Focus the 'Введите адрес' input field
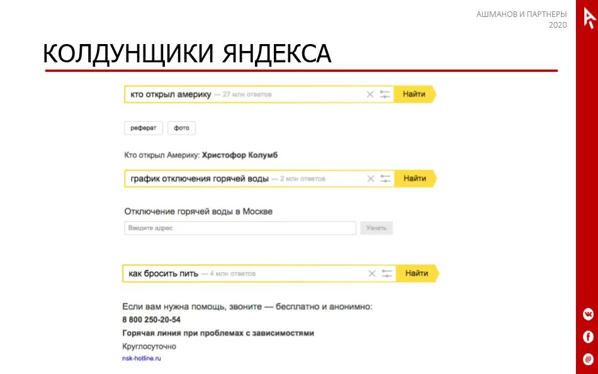Image resolution: width=598 pixels, height=374 pixels. pyautogui.click(x=240, y=228)
